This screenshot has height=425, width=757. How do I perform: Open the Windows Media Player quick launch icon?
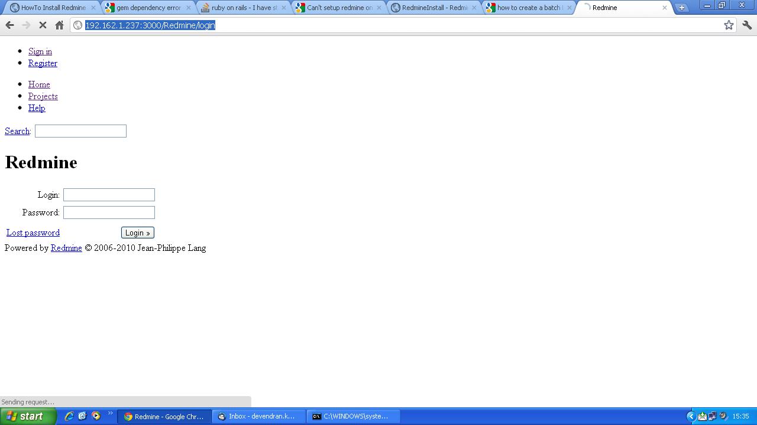[x=96, y=416]
